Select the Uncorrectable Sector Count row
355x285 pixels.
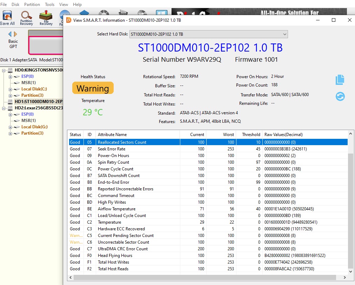click(208, 242)
